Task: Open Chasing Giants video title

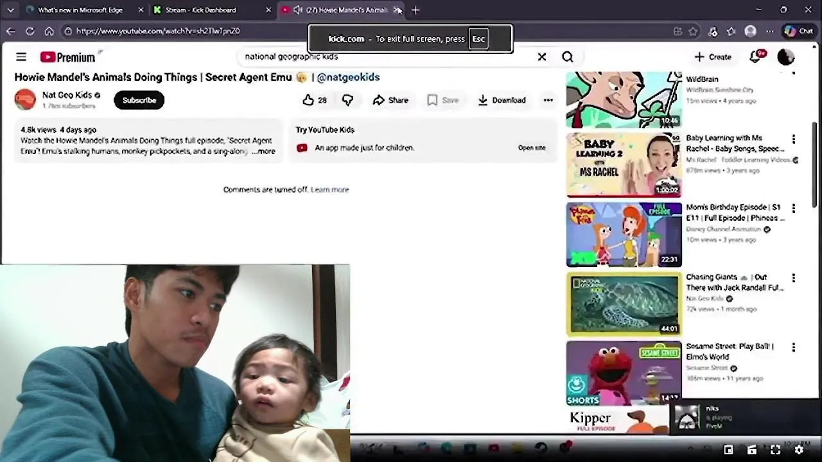Action: click(x=734, y=282)
